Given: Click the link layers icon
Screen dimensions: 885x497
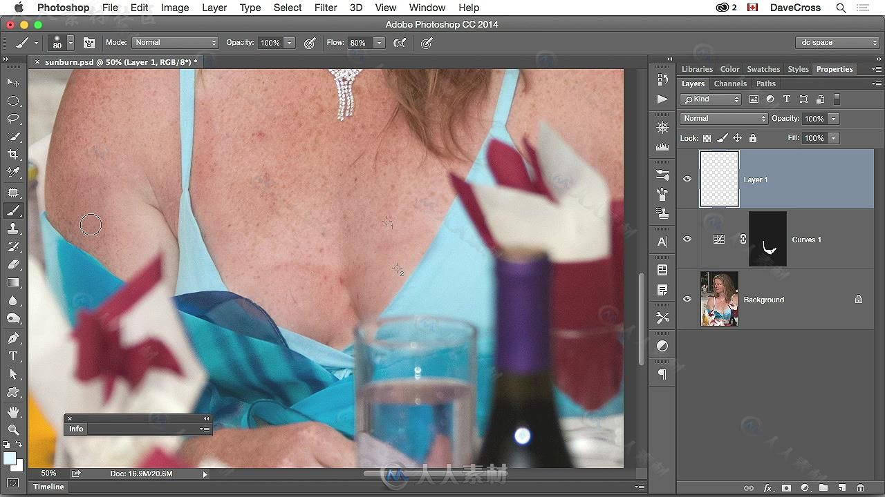Looking at the screenshot, I should coord(749,488).
